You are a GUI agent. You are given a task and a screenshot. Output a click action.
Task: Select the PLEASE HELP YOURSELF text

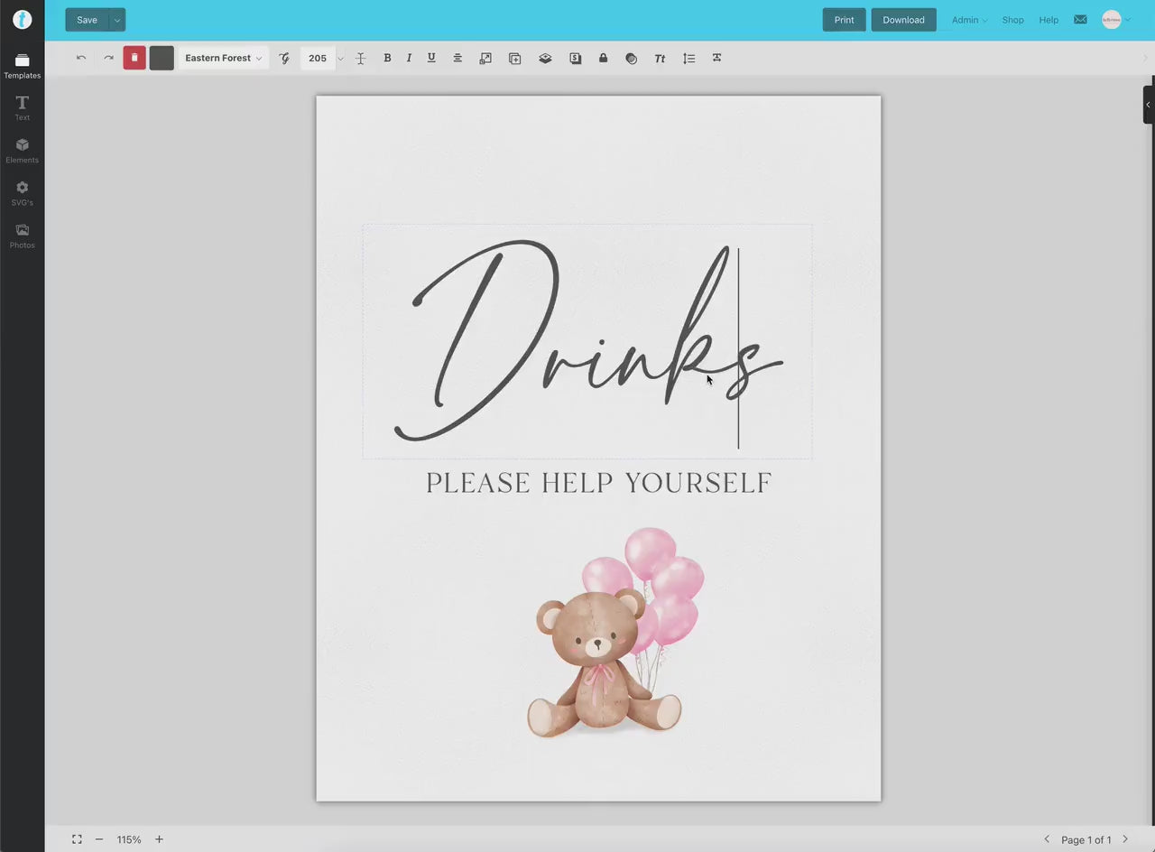(599, 483)
